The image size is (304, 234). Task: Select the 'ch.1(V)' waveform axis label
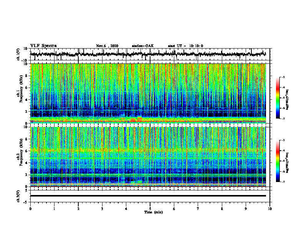point(19,54)
